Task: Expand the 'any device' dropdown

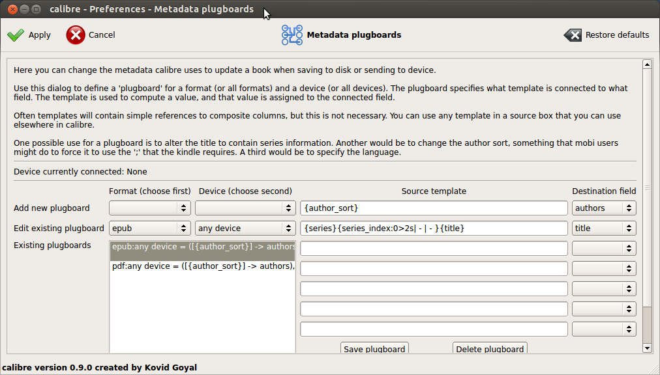Action: [245, 229]
